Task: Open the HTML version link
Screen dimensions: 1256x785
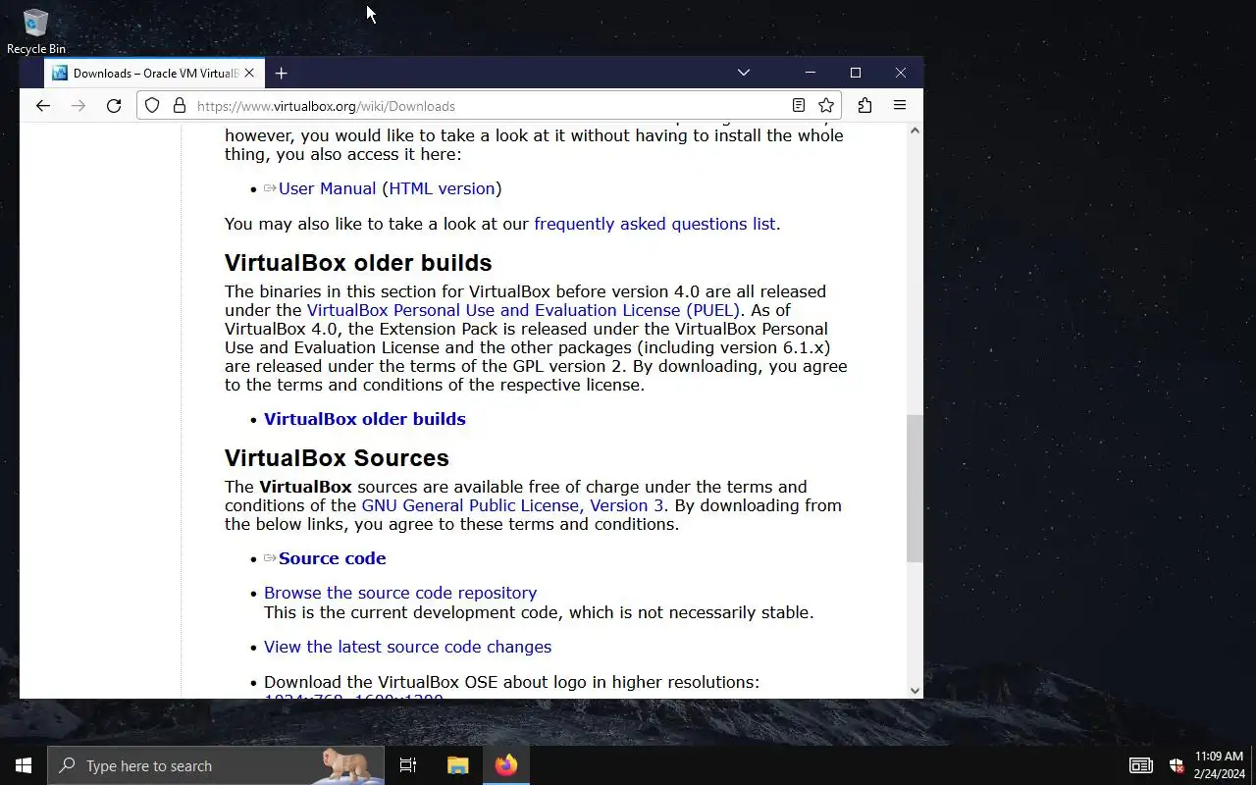Action: point(442,188)
